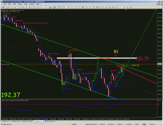The height and width of the screenshot is (126, 163).
Task: Click the Templates toolbar icon
Action: (59, 7)
